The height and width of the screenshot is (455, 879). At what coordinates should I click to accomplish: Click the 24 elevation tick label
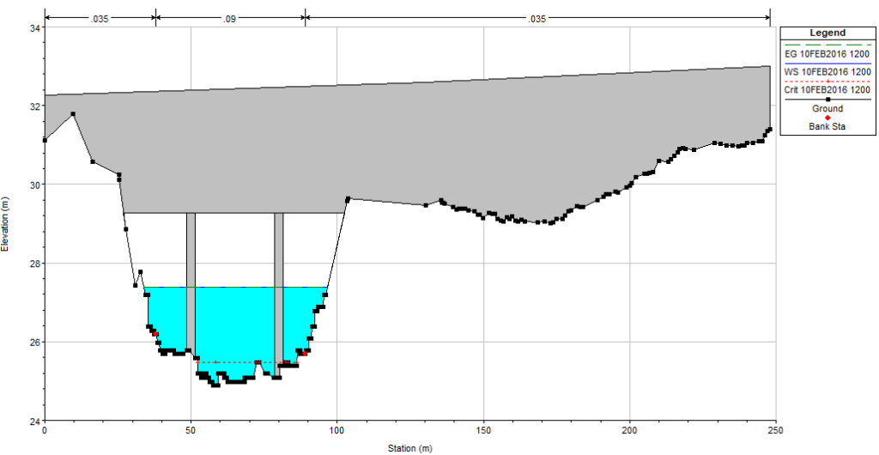(x=36, y=421)
